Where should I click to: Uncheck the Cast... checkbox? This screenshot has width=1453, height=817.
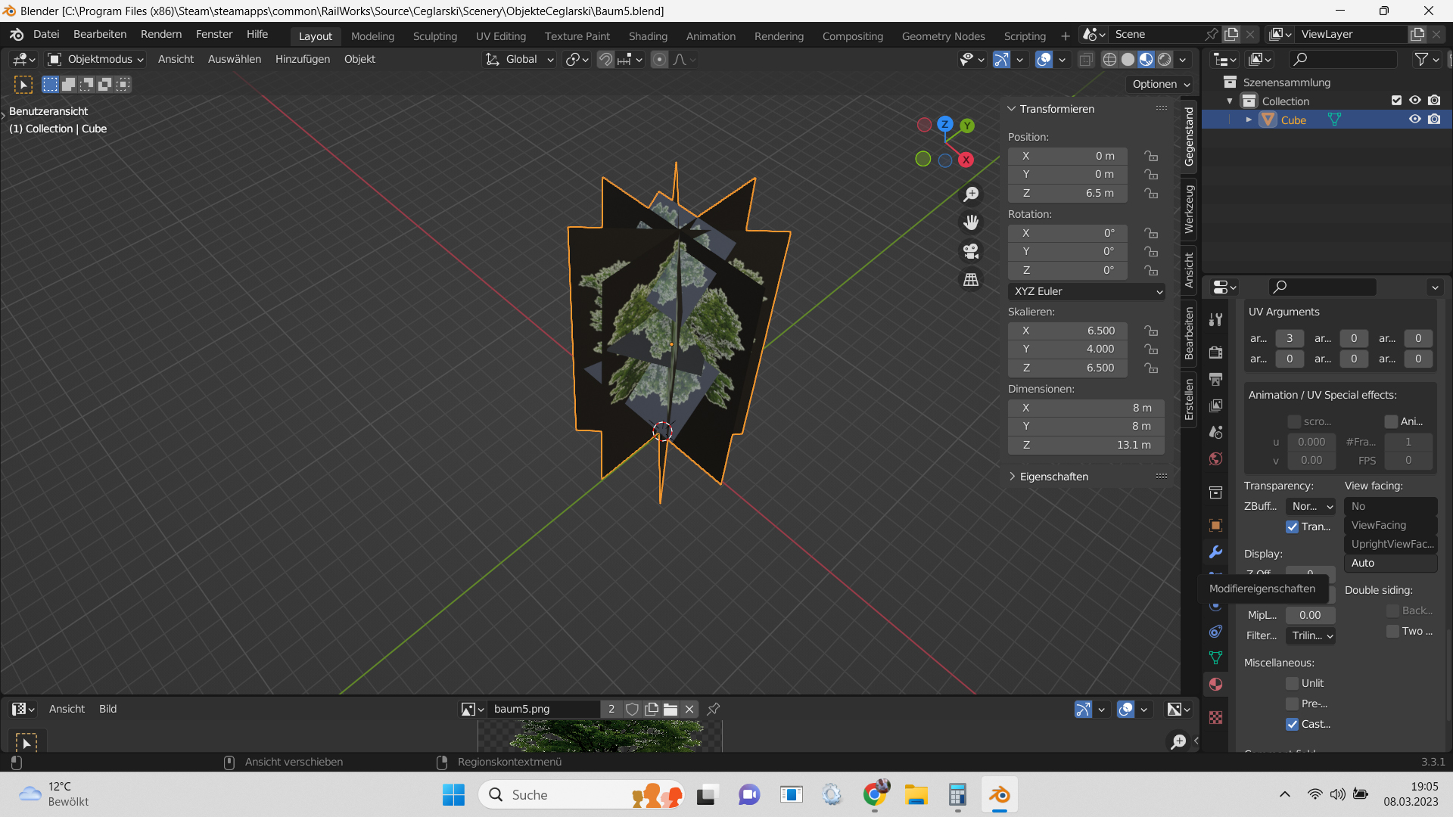(x=1292, y=724)
